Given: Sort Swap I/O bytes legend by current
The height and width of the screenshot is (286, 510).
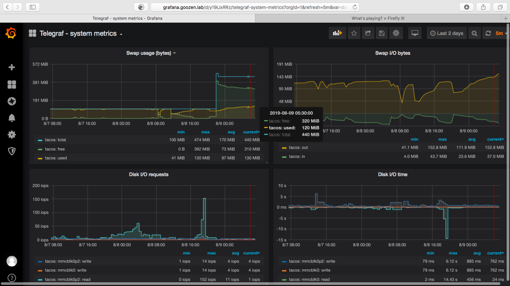Looking at the screenshot, I should (x=495, y=139).
